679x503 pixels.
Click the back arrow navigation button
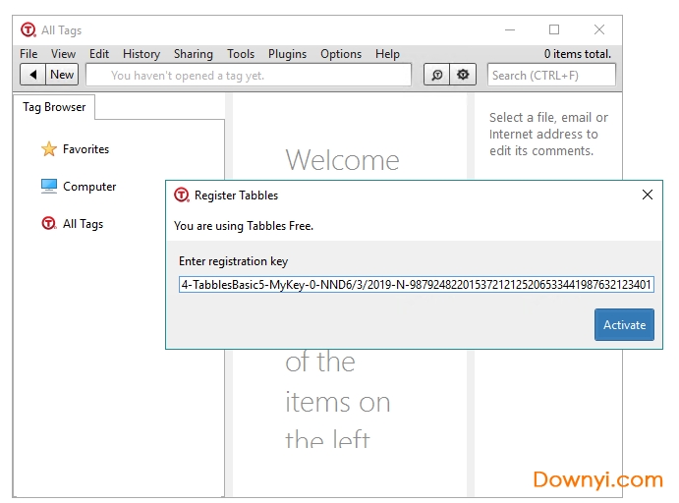33,75
